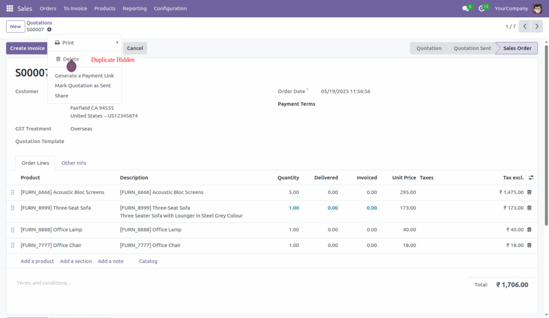Open Discuss conversations chat bubble

point(464,8)
